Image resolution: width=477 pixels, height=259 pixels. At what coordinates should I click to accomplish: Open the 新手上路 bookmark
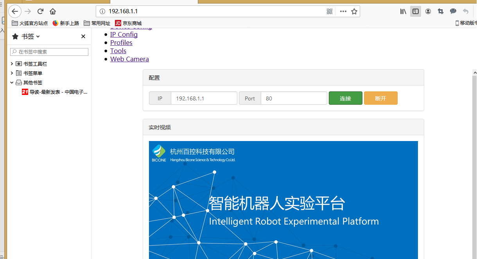click(x=66, y=23)
